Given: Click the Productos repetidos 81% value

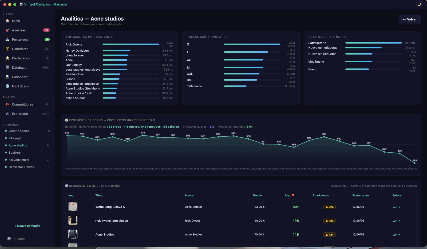Looking at the screenshot, I should pyautogui.click(x=250, y=127).
